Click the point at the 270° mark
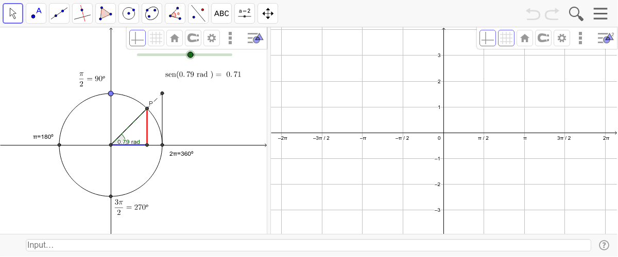Viewport: 618px width, 257px height. pyautogui.click(x=111, y=196)
